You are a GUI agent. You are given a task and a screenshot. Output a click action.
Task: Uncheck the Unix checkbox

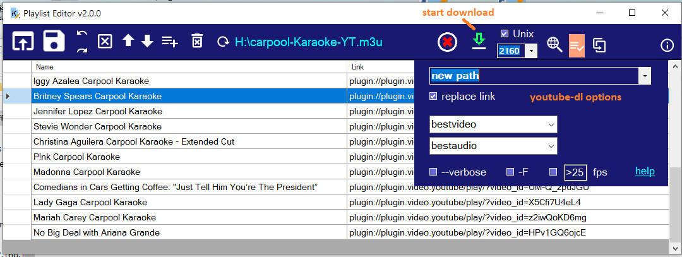[x=504, y=33]
